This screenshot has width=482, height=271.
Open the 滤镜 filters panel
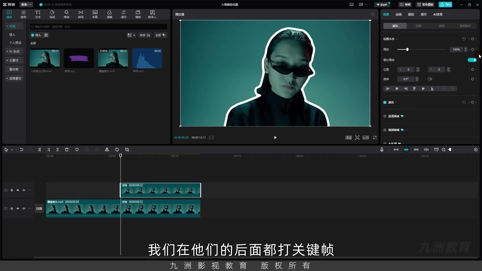(109, 14)
